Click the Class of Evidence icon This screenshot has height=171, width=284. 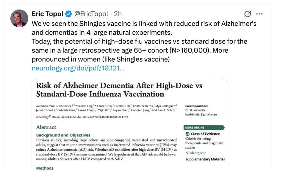coord(188,134)
